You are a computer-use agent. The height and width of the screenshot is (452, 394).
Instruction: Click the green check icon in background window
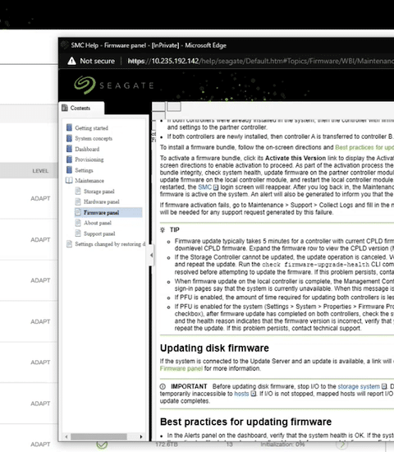(102, 445)
